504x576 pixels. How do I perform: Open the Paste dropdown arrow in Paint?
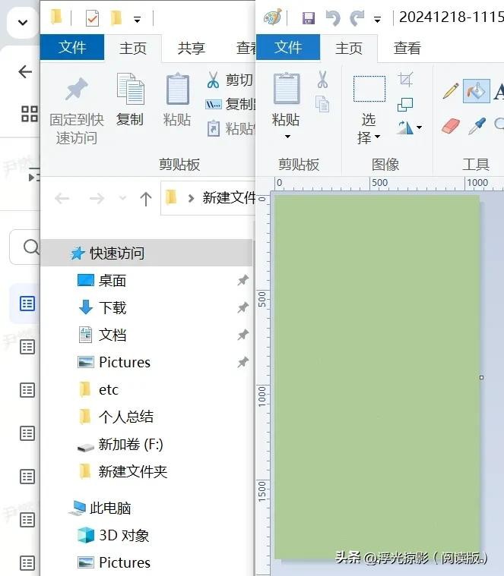(x=287, y=137)
